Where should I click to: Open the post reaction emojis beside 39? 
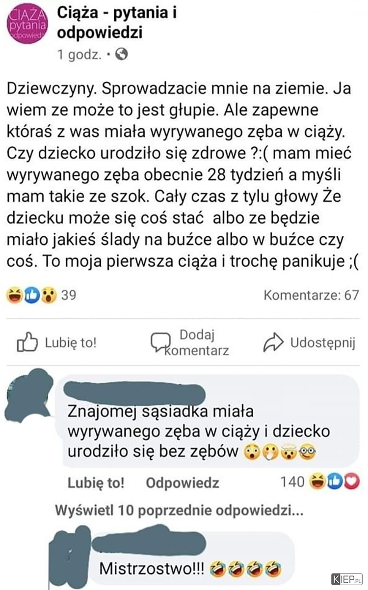coord(32,296)
